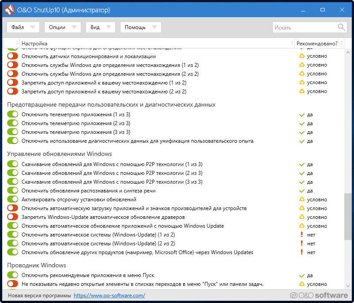This screenshot has width=354, height=303.
Task: Toggle 'Отключить автоматическое обновление приложений' Windows Update switch
Action: point(12,225)
